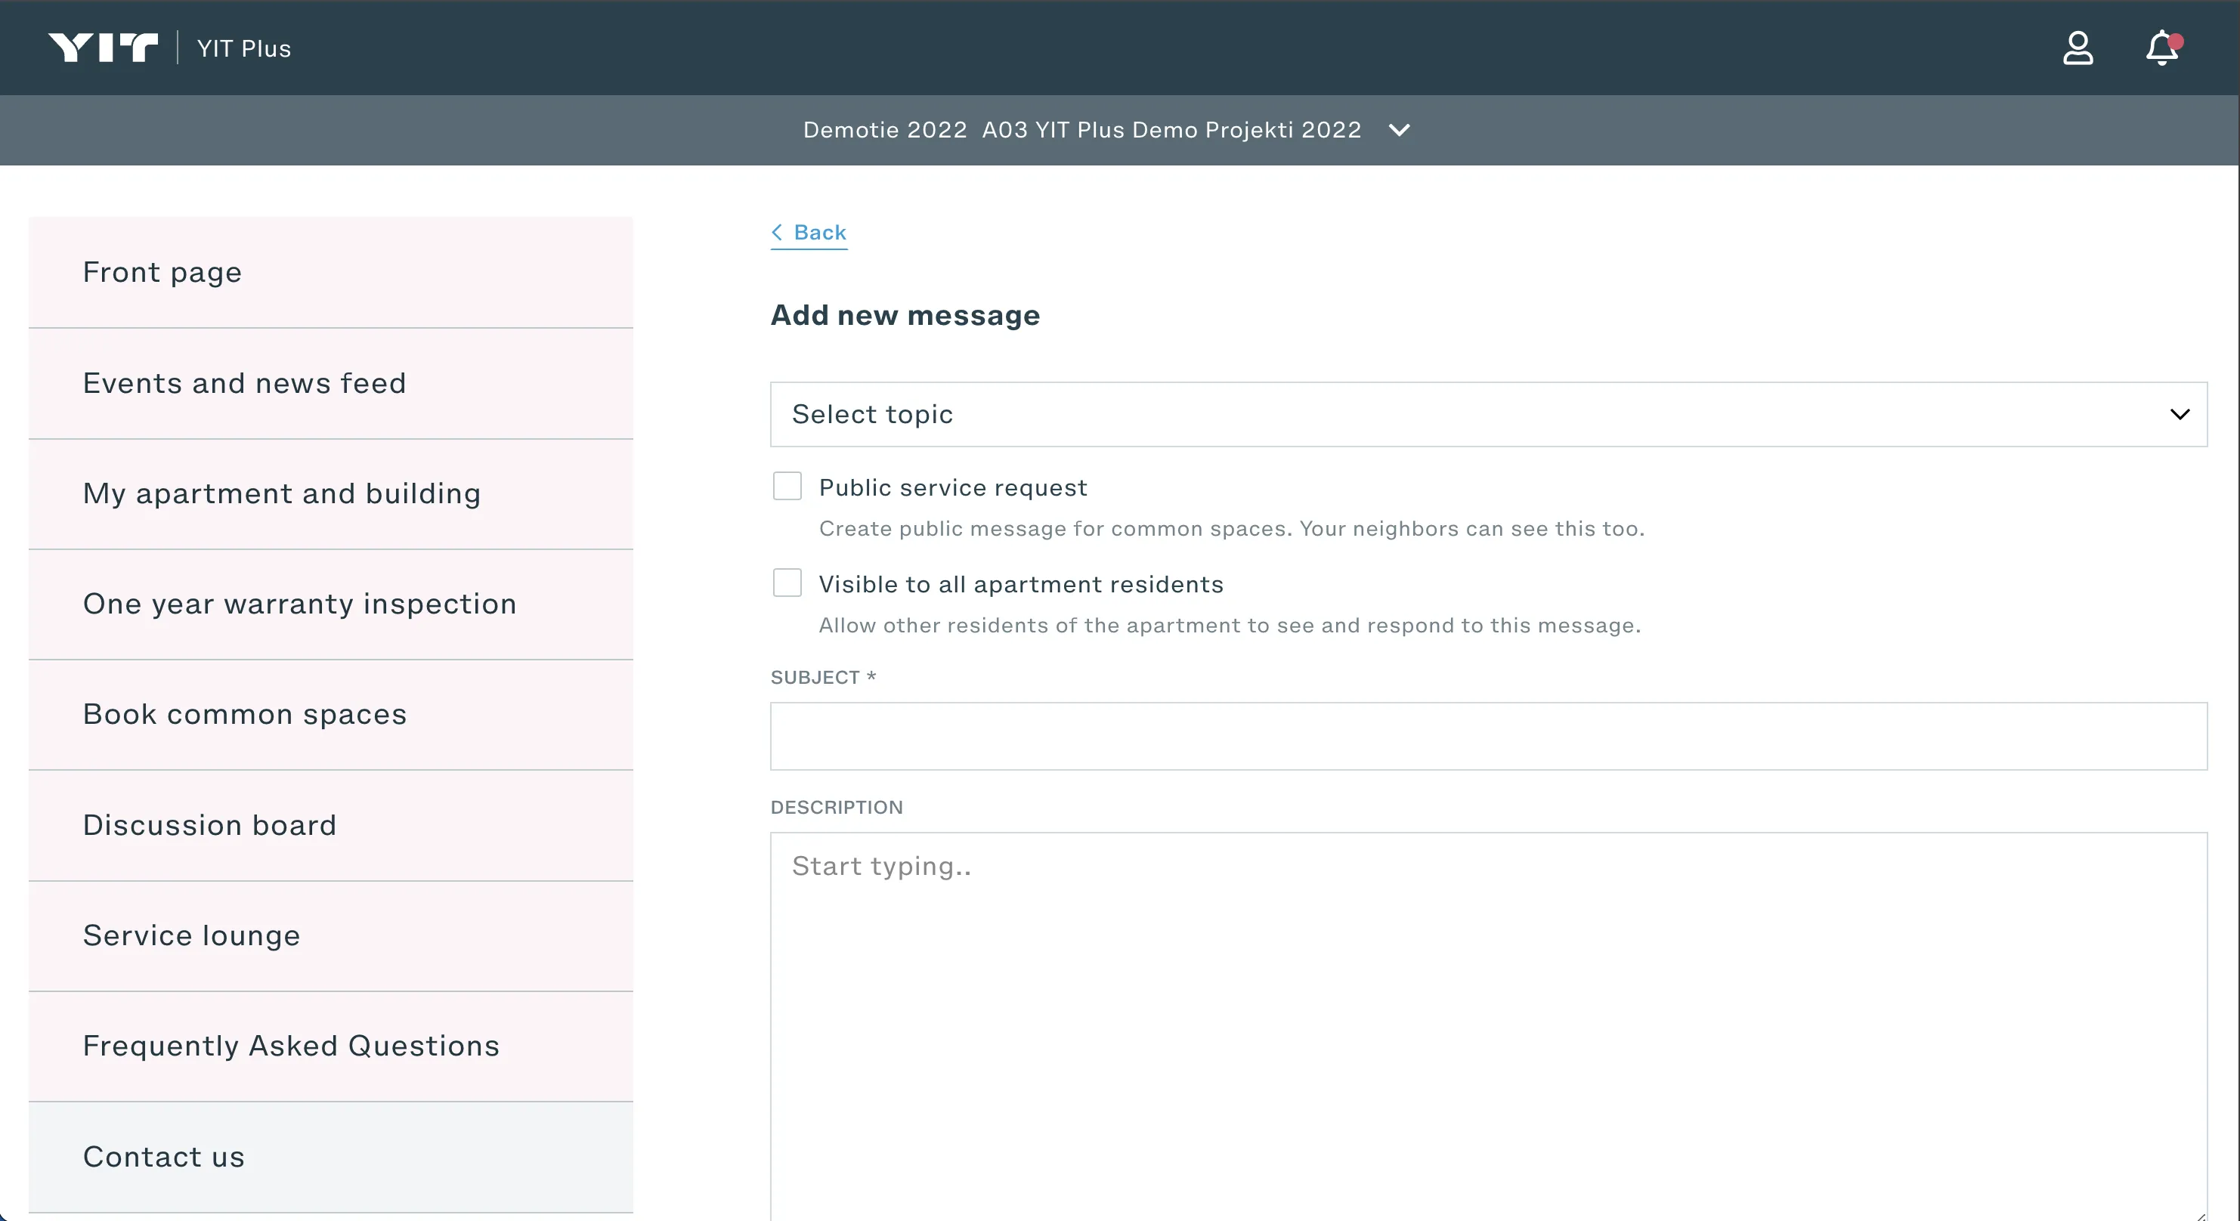Open Contact us
The width and height of the screenshot is (2240, 1221).
pyautogui.click(x=330, y=1158)
